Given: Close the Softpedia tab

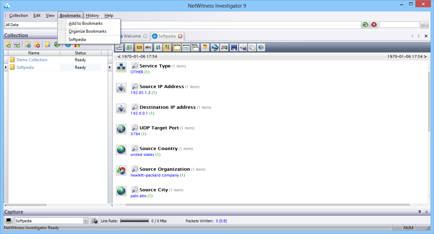Looking at the screenshot, I should click(180, 36).
